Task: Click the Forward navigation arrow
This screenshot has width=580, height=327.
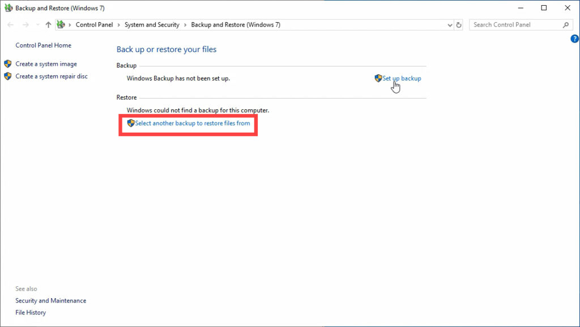Action: [25, 25]
